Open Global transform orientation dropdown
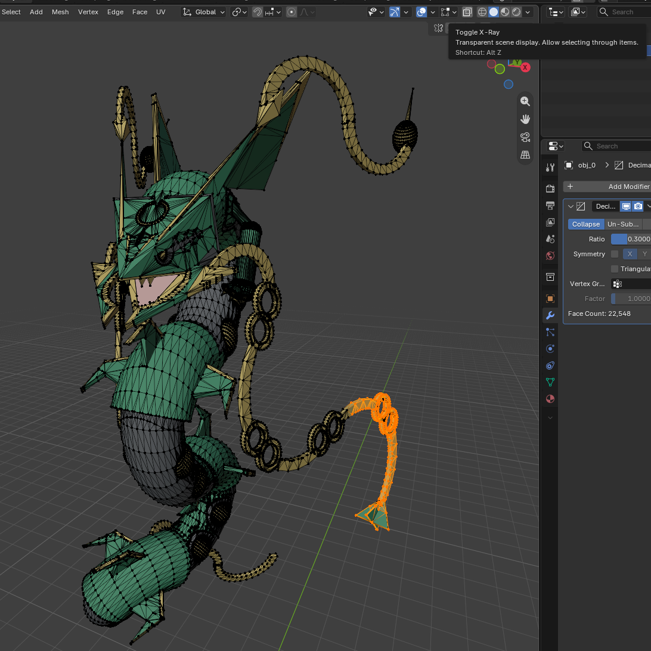This screenshot has height=651, width=651. coord(204,12)
